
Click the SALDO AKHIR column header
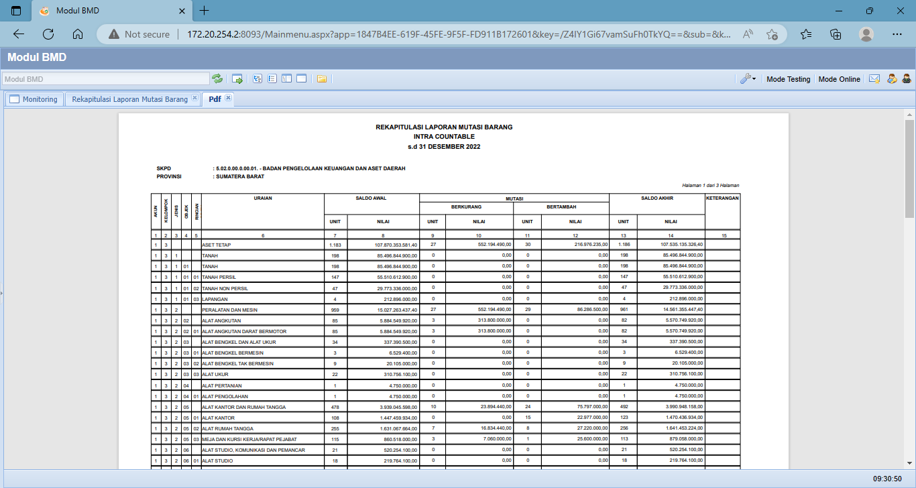pyautogui.click(x=656, y=198)
